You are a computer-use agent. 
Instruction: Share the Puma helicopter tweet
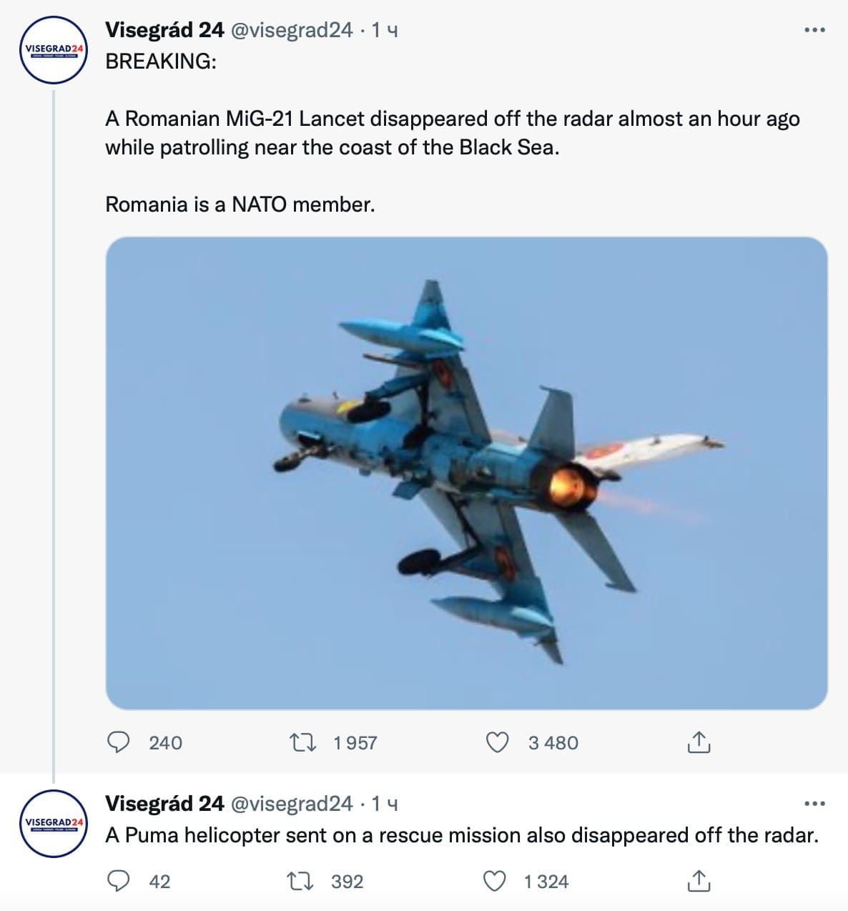click(x=698, y=882)
